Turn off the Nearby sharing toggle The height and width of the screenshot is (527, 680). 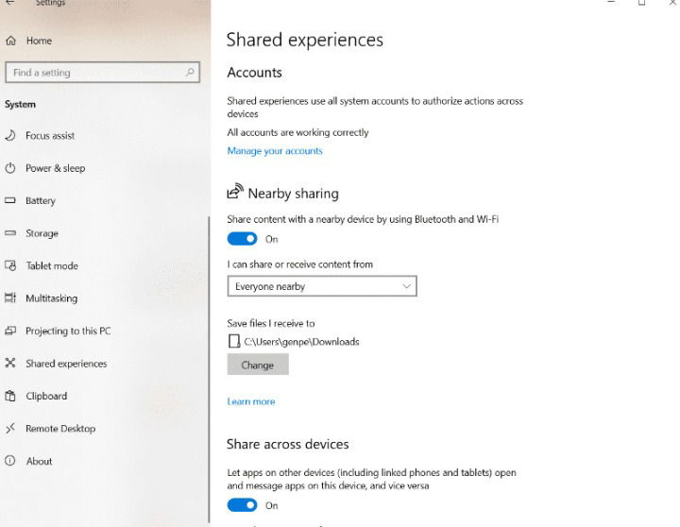242,239
